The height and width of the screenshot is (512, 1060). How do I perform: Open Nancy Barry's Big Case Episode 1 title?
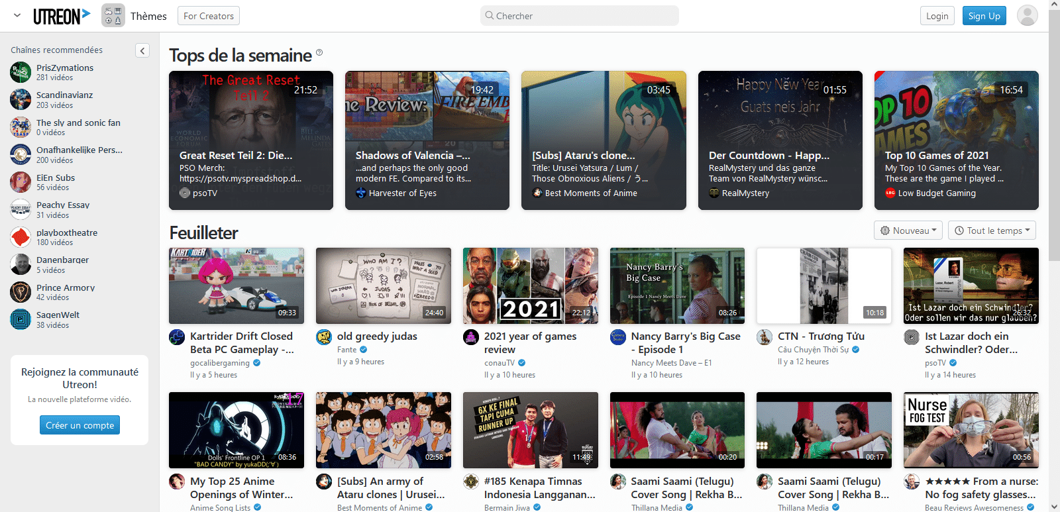(686, 343)
